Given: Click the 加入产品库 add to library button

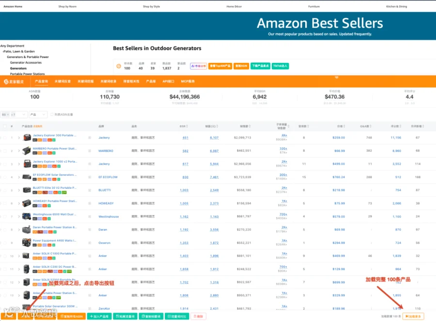Looking at the screenshot, I should pos(99,316).
